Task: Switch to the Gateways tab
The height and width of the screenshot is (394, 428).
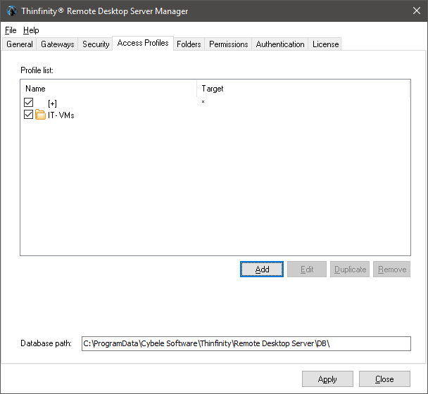Action: pyautogui.click(x=57, y=44)
